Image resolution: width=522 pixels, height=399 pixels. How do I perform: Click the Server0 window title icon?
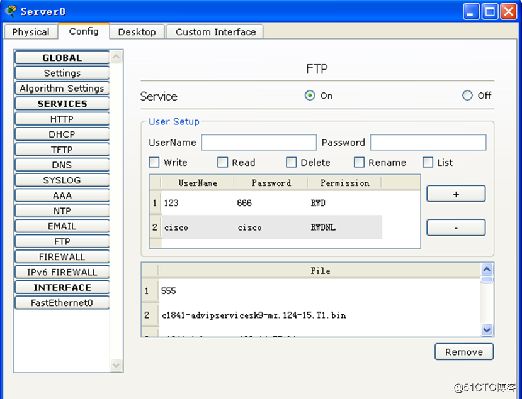11,11
